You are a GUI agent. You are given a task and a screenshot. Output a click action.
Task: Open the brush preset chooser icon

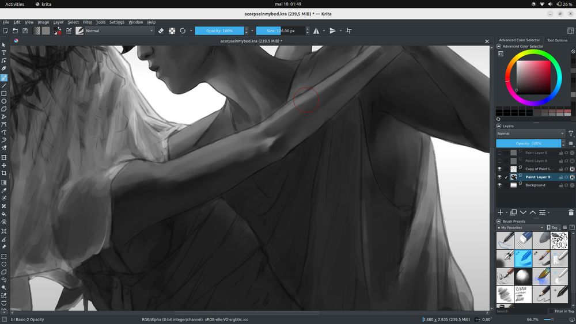pos(79,31)
